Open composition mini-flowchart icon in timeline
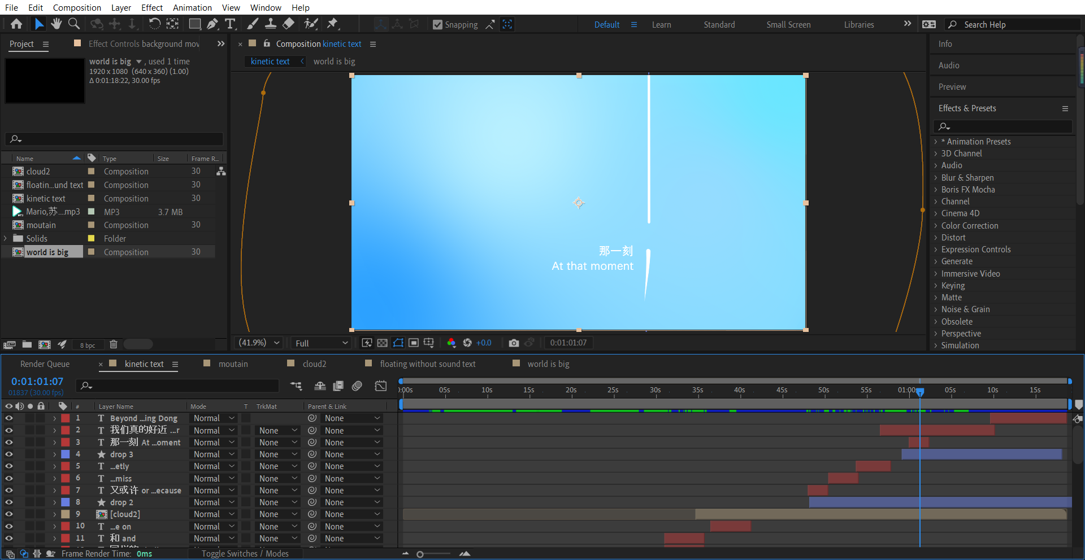This screenshot has width=1085, height=560. coord(296,386)
